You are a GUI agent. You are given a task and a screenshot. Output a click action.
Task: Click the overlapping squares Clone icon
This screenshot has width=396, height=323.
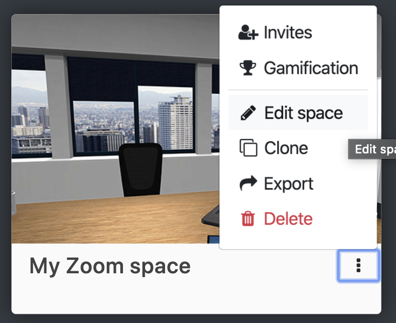tap(248, 147)
